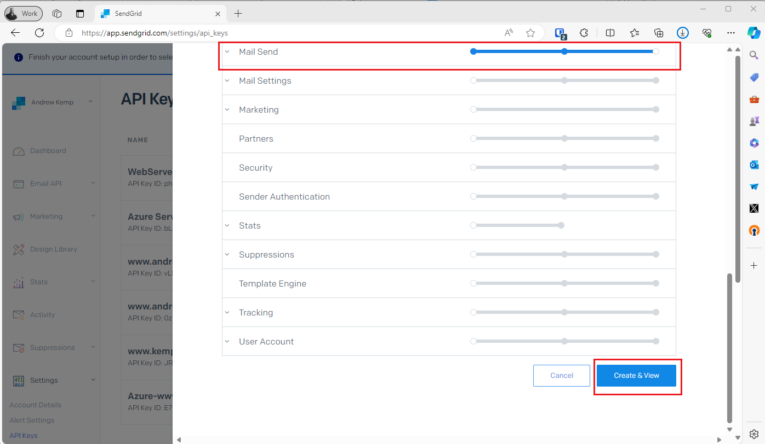The height and width of the screenshot is (444, 765).
Task: Collapse the Mail Send permissions category
Action: pos(227,51)
